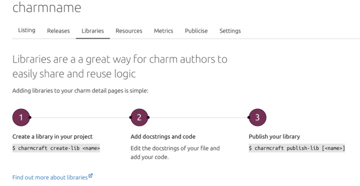Image resolution: width=360 pixels, height=186 pixels.
Task: Open the Listing tab
Action: tap(26, 30)
